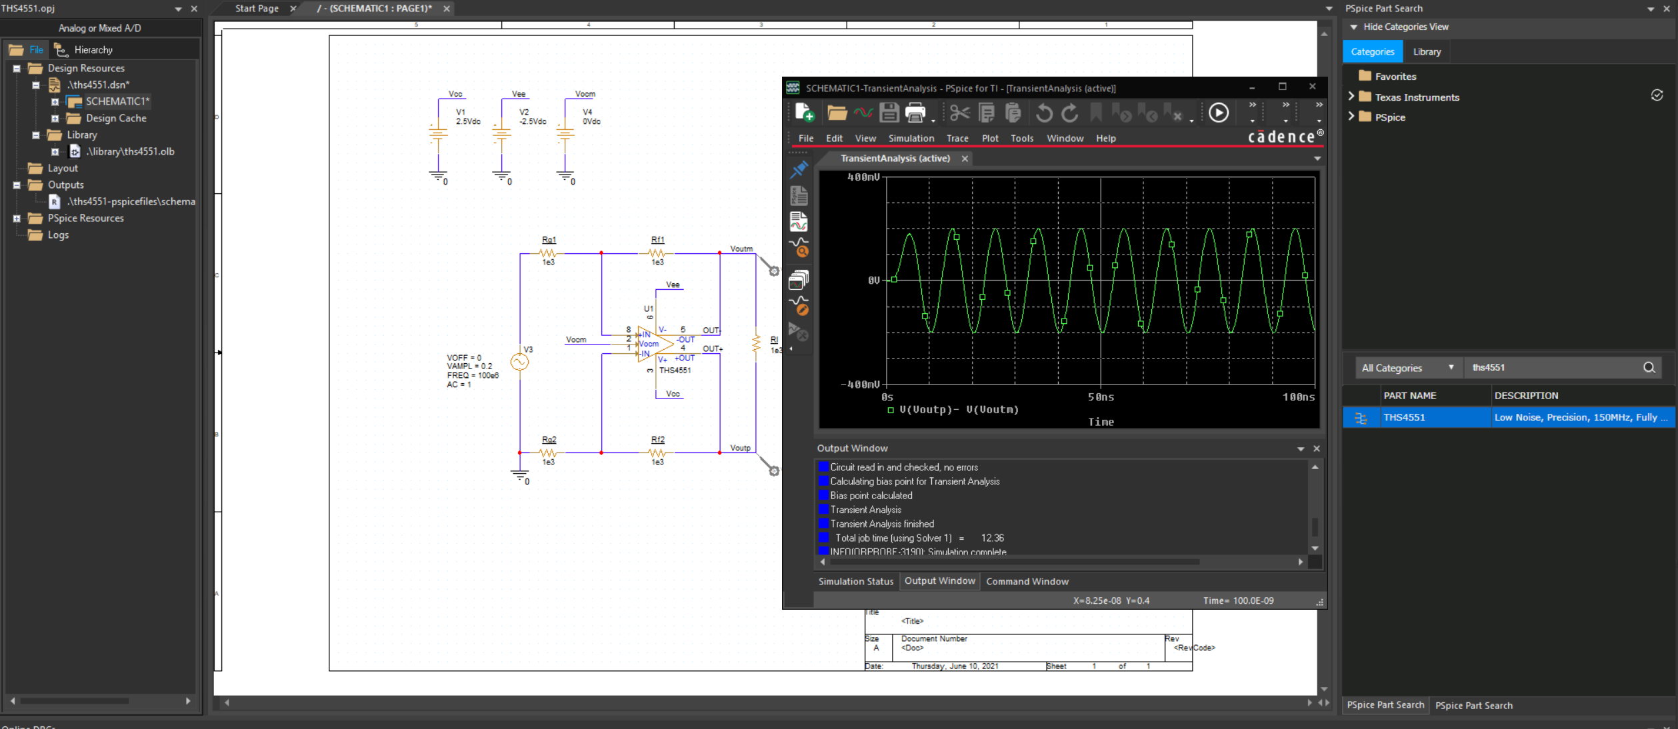Click the red-green waveform icon in PSpice toolbar
Image resolution: width=1678 pixels, height=729 pixels.
coord(863,113)
